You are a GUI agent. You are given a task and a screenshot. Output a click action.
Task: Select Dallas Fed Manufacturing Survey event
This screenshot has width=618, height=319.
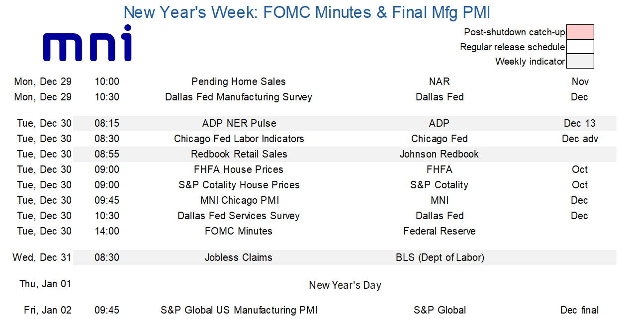239,97
